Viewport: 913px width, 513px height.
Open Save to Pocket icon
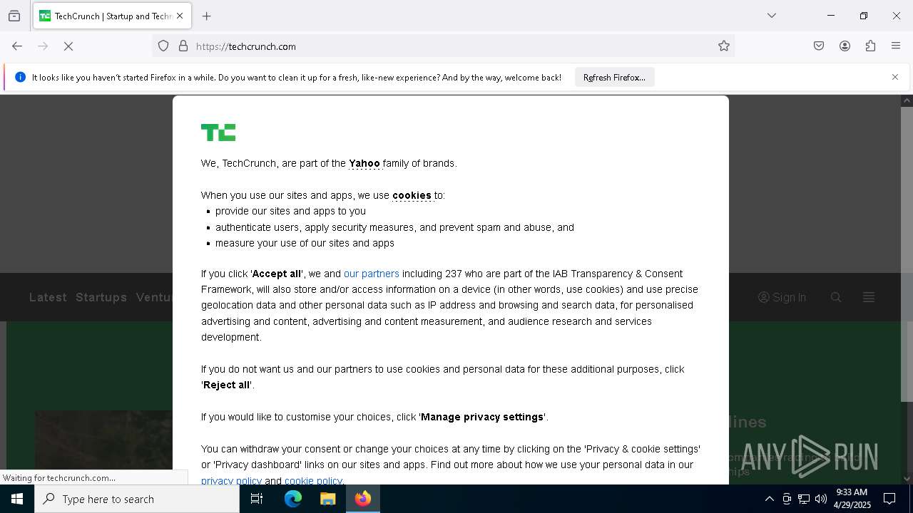(819, 46)
